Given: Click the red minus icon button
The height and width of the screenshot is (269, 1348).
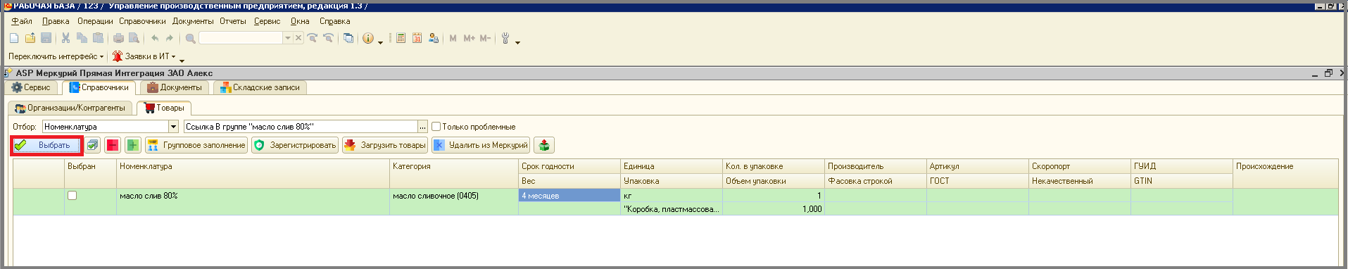Looking at the screenshot, I should (x=113, y=145).
